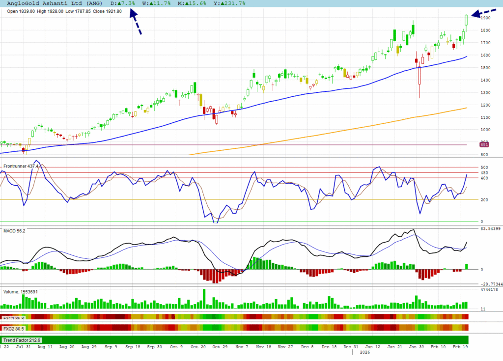
Task: Click the green triangle in W:11.7%
Action: point(150,3)
